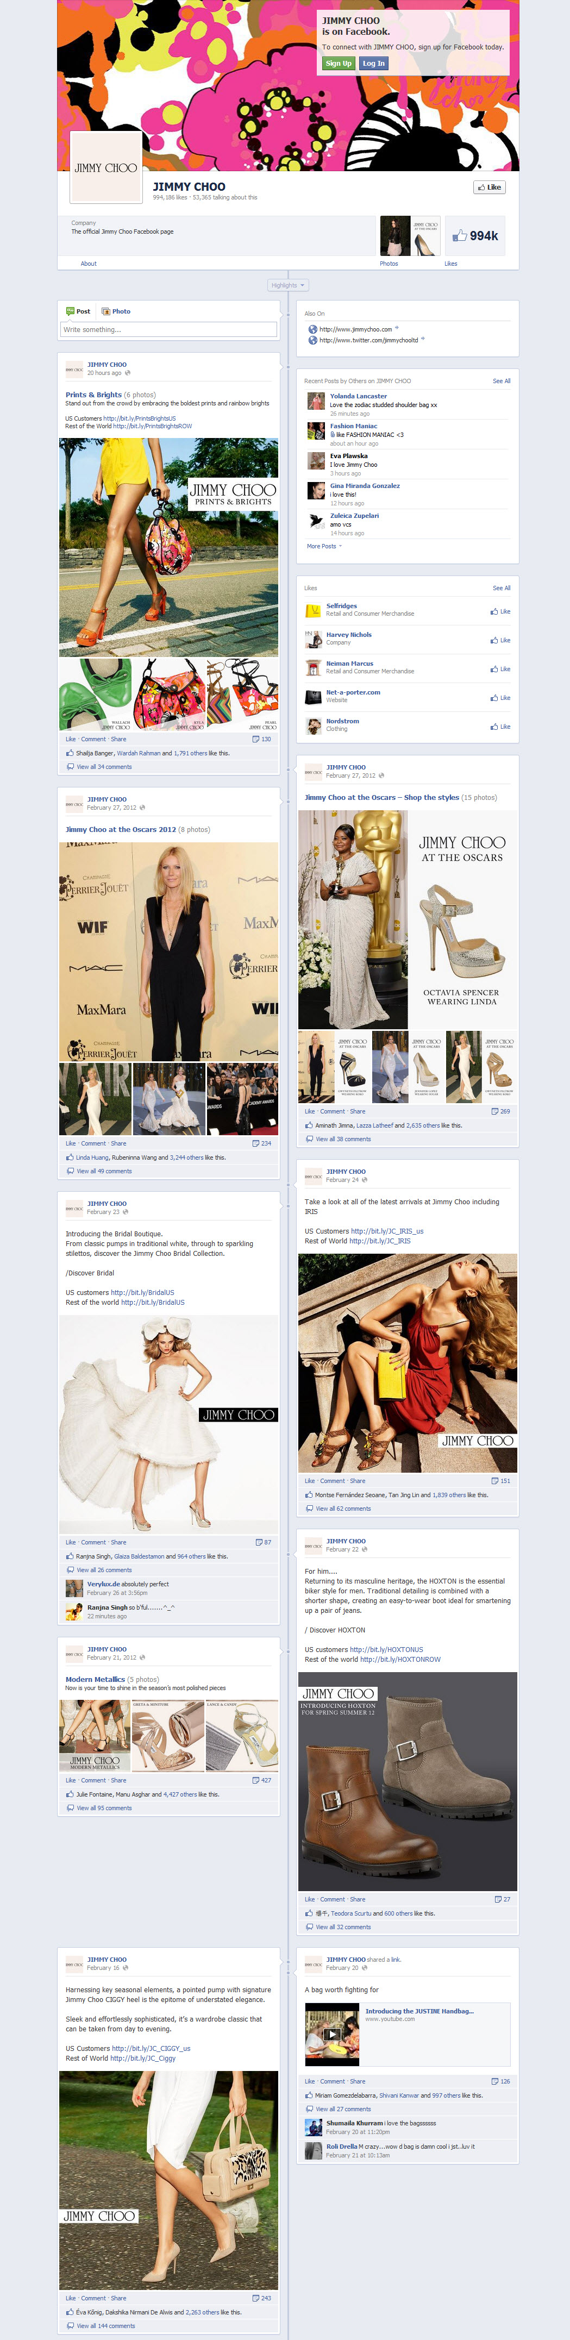Switch to the Post composer tab
Image resolution: width=570 pixels, height=2340 pixels.
[78, 311]
